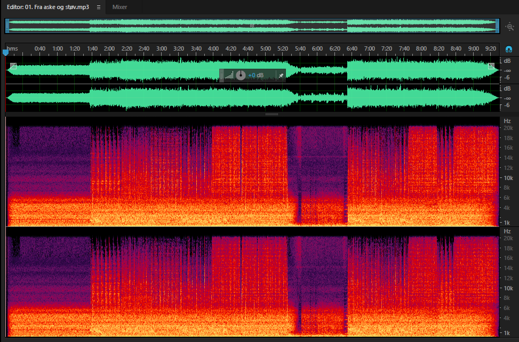Click the 4:20 mark on the time ruler
This screenshot has height=342, width=519.
(x=231, y=48)
